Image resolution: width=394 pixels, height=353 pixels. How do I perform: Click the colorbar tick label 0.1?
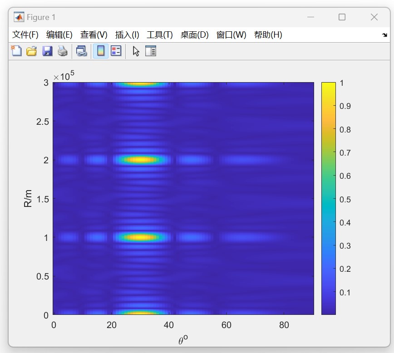345,293
